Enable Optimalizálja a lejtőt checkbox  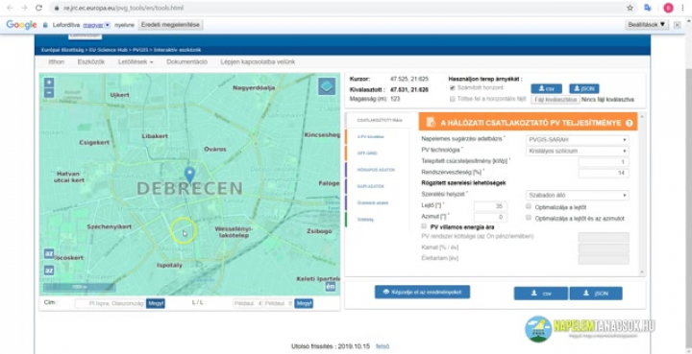click(529, 206)
